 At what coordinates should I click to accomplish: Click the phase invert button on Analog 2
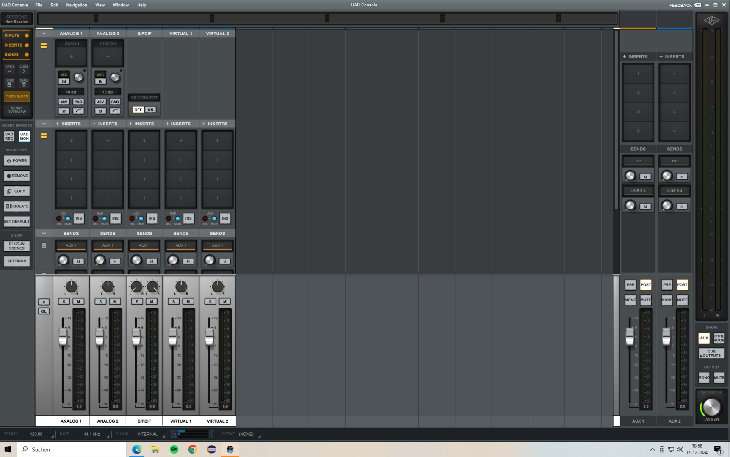point(100,111)
